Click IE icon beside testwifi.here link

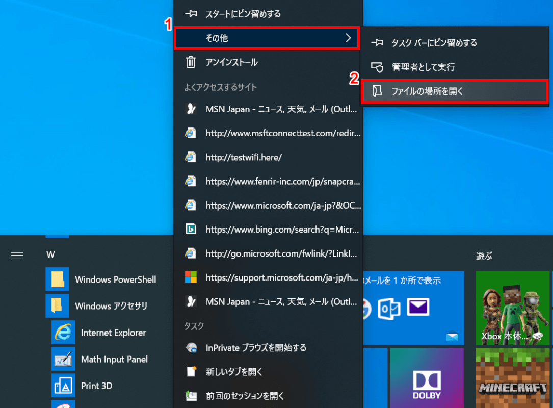point(191,157)
